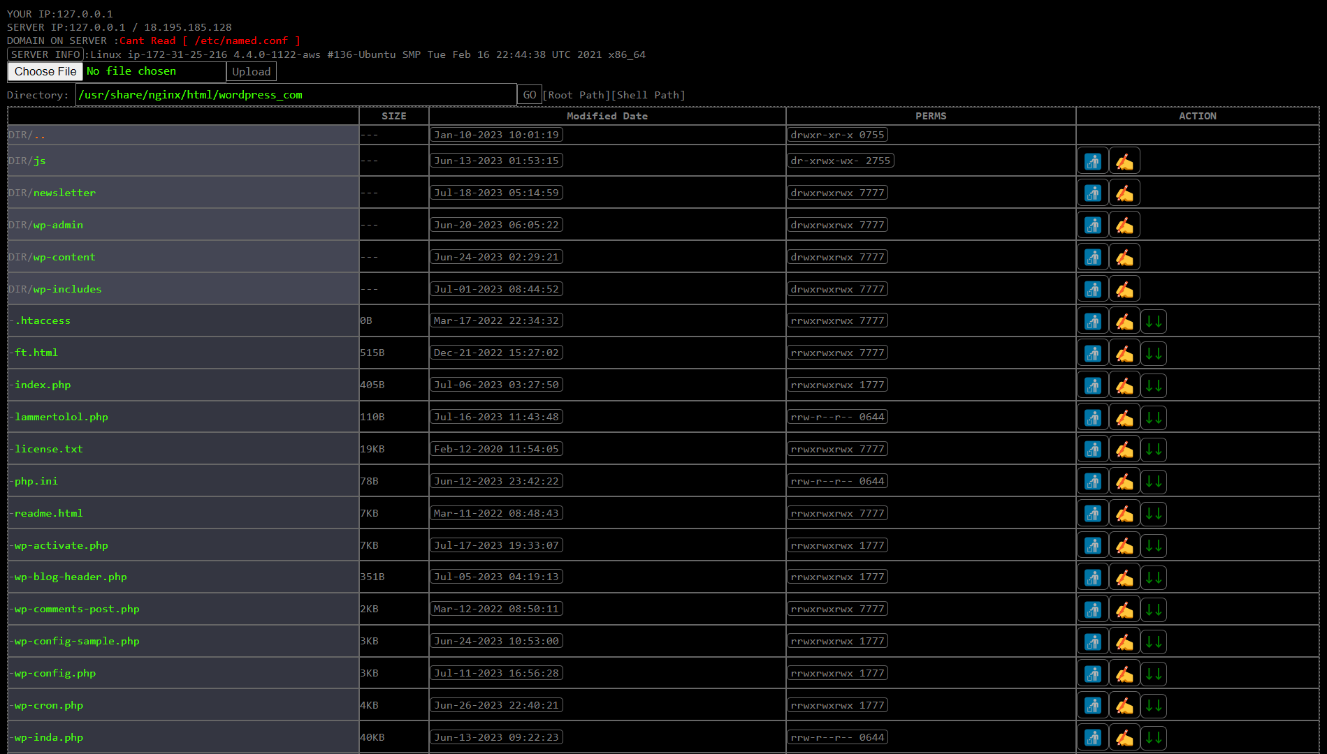The height and width of the screenshot is (754, 1327).
Task: Open the index.php file link
Action: point(43,385)
